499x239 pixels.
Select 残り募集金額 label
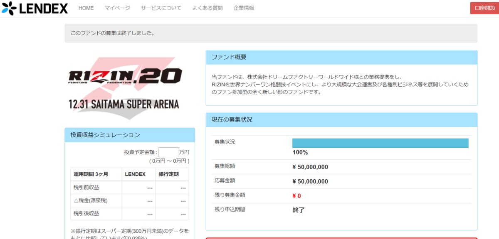point(230,195)
